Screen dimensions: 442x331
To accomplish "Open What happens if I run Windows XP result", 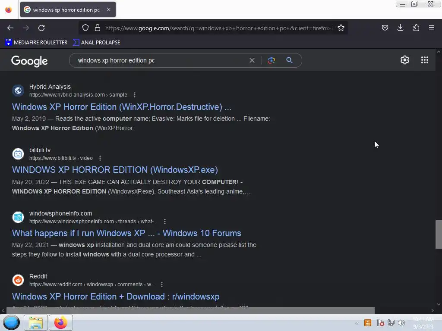I will click(126, 233).
